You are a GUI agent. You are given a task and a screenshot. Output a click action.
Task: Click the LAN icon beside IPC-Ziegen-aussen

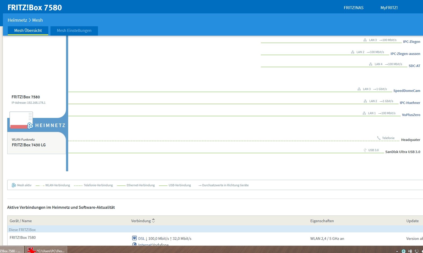point(353,52)
